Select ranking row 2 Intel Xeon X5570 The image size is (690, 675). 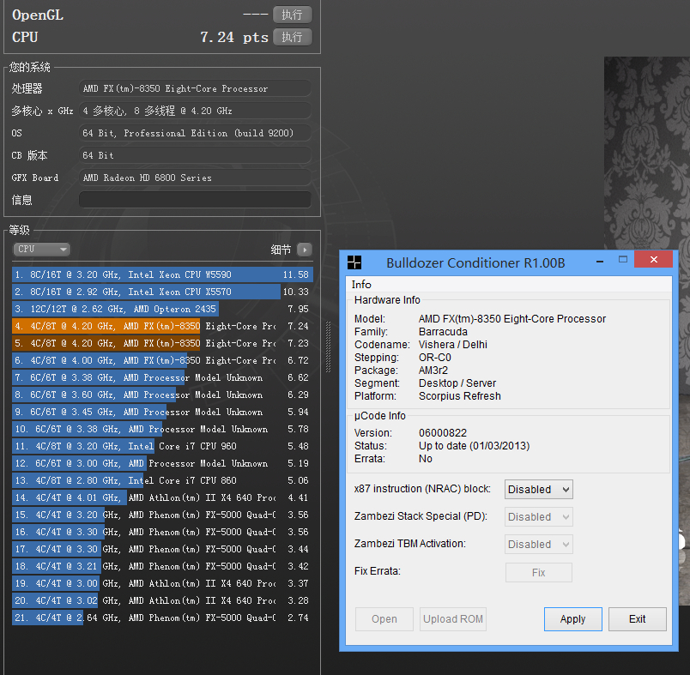click(162, 292)
